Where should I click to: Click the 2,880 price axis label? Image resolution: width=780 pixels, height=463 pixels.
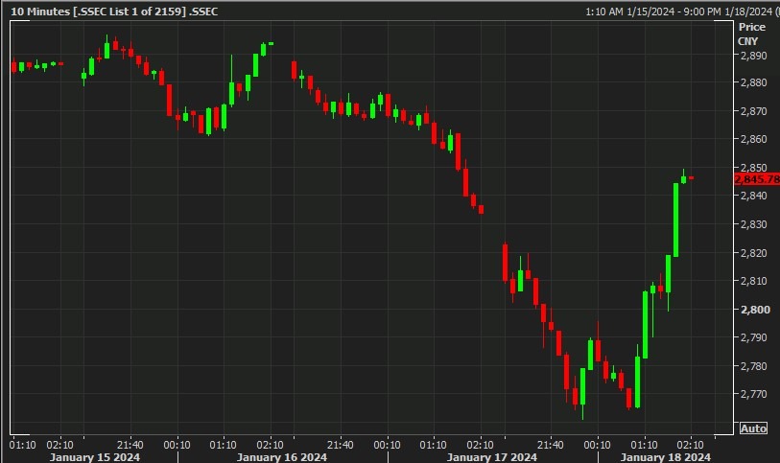(x=754, y=82)
